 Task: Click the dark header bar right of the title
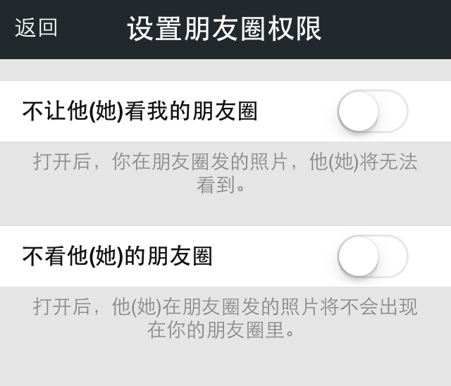388,29
